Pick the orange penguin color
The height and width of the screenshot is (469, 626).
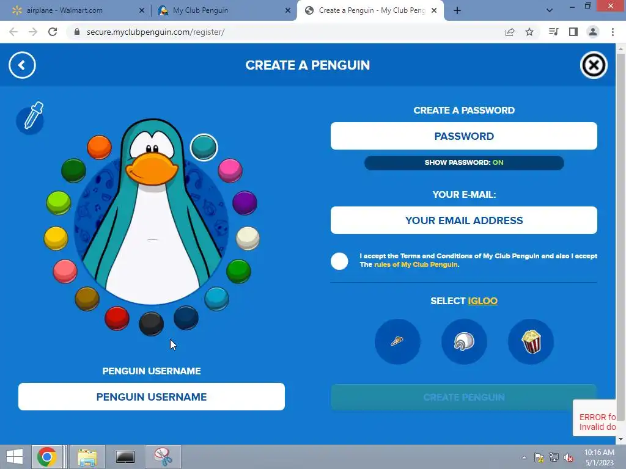click(x=99, y=147)
